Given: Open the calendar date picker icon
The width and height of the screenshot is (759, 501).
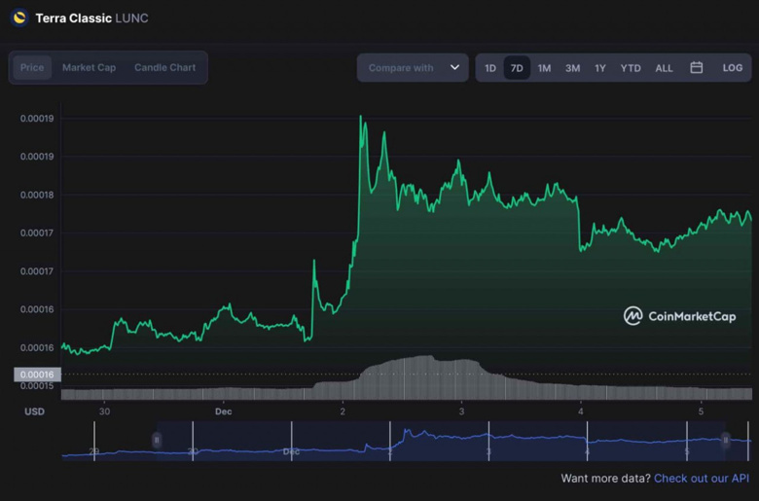Looking at the screenshot, I should click(x=697, y=68).
